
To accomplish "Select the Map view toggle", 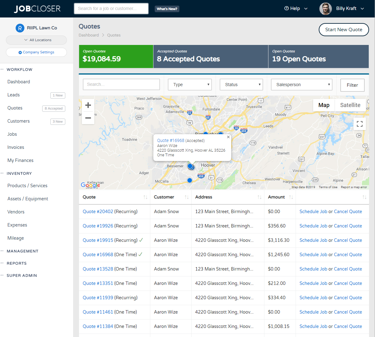I will (x=324, y=105).
